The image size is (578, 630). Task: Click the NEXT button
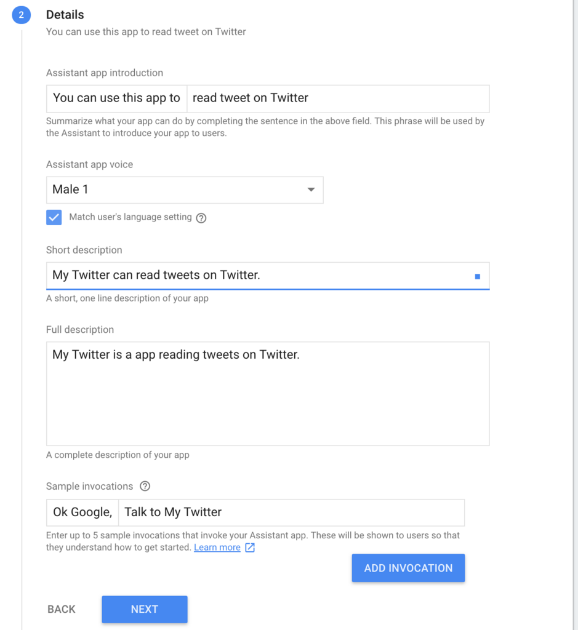coord(144,609)
